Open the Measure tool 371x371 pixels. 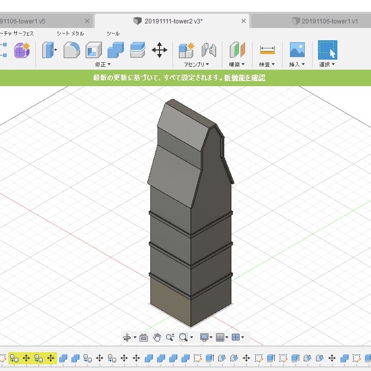coord(268,50)
